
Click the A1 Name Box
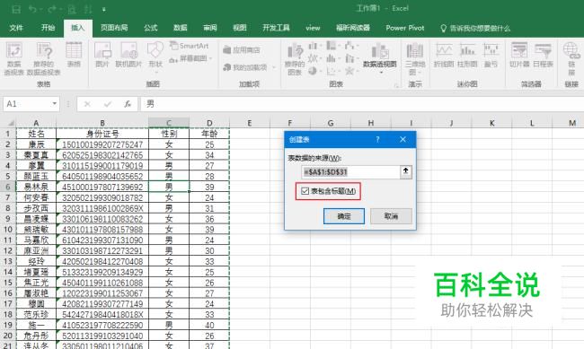pyautogui.click(x=27, y=104)
